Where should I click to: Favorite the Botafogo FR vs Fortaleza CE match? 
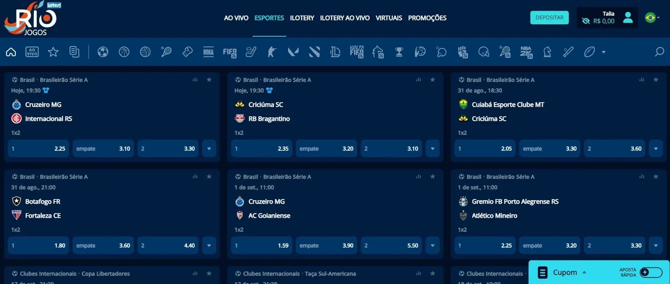(x=209, y=177)
